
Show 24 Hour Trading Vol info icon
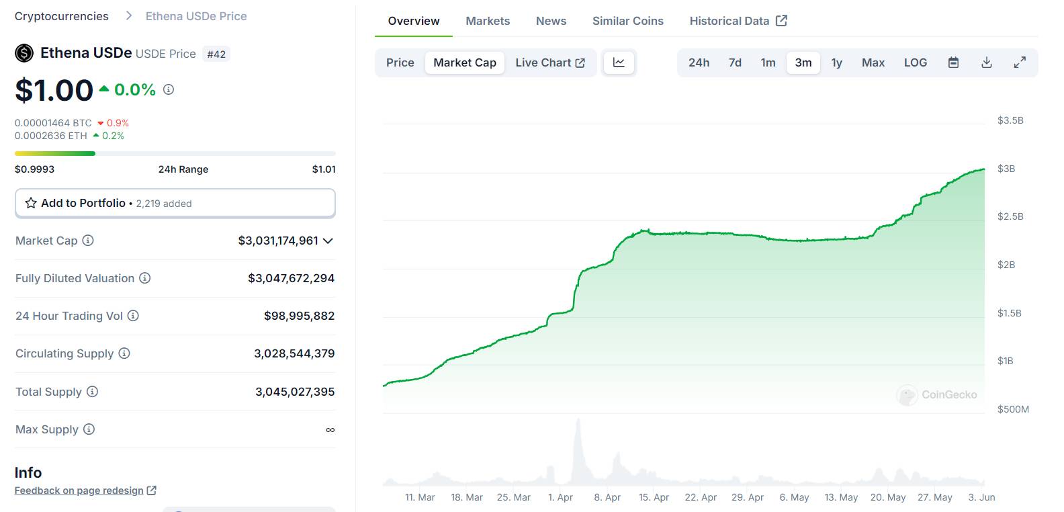[x=133, y=316]
